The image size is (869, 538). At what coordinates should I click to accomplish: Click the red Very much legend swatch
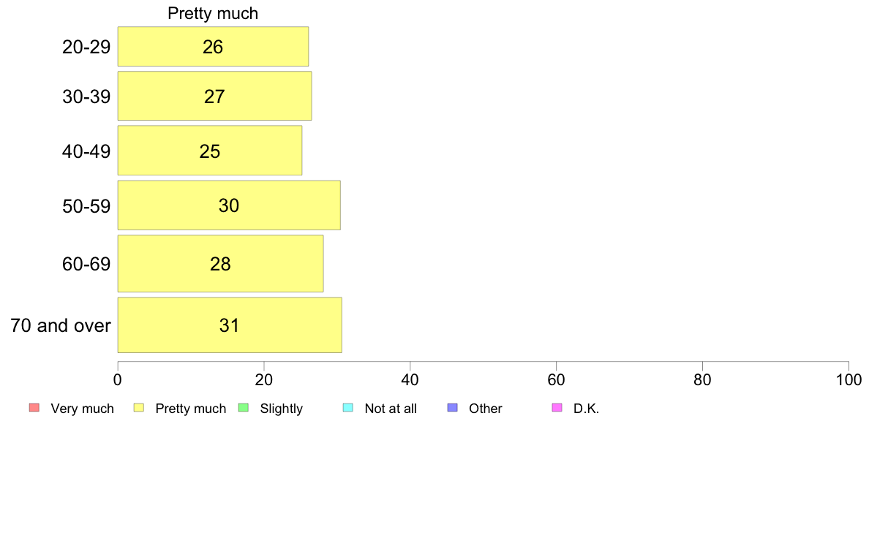(33, 408)
